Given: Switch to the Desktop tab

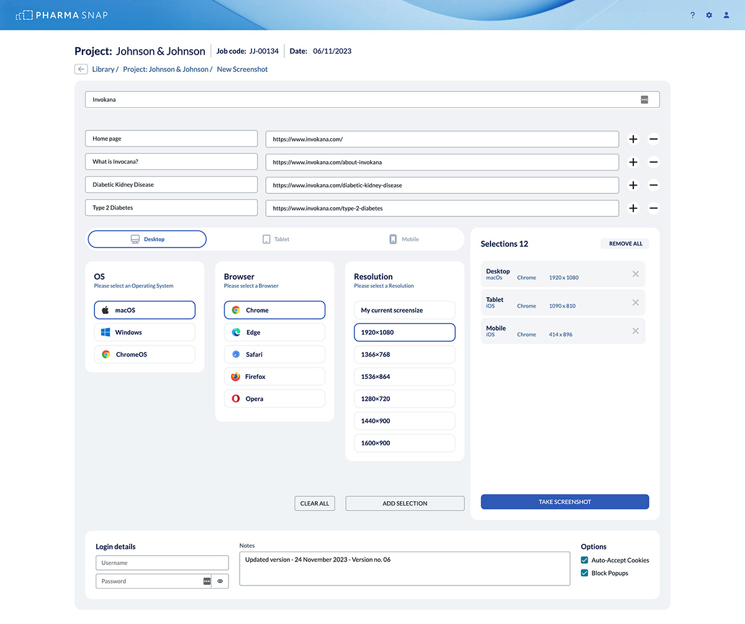Looking at the screenshot, I should (147, 239).
